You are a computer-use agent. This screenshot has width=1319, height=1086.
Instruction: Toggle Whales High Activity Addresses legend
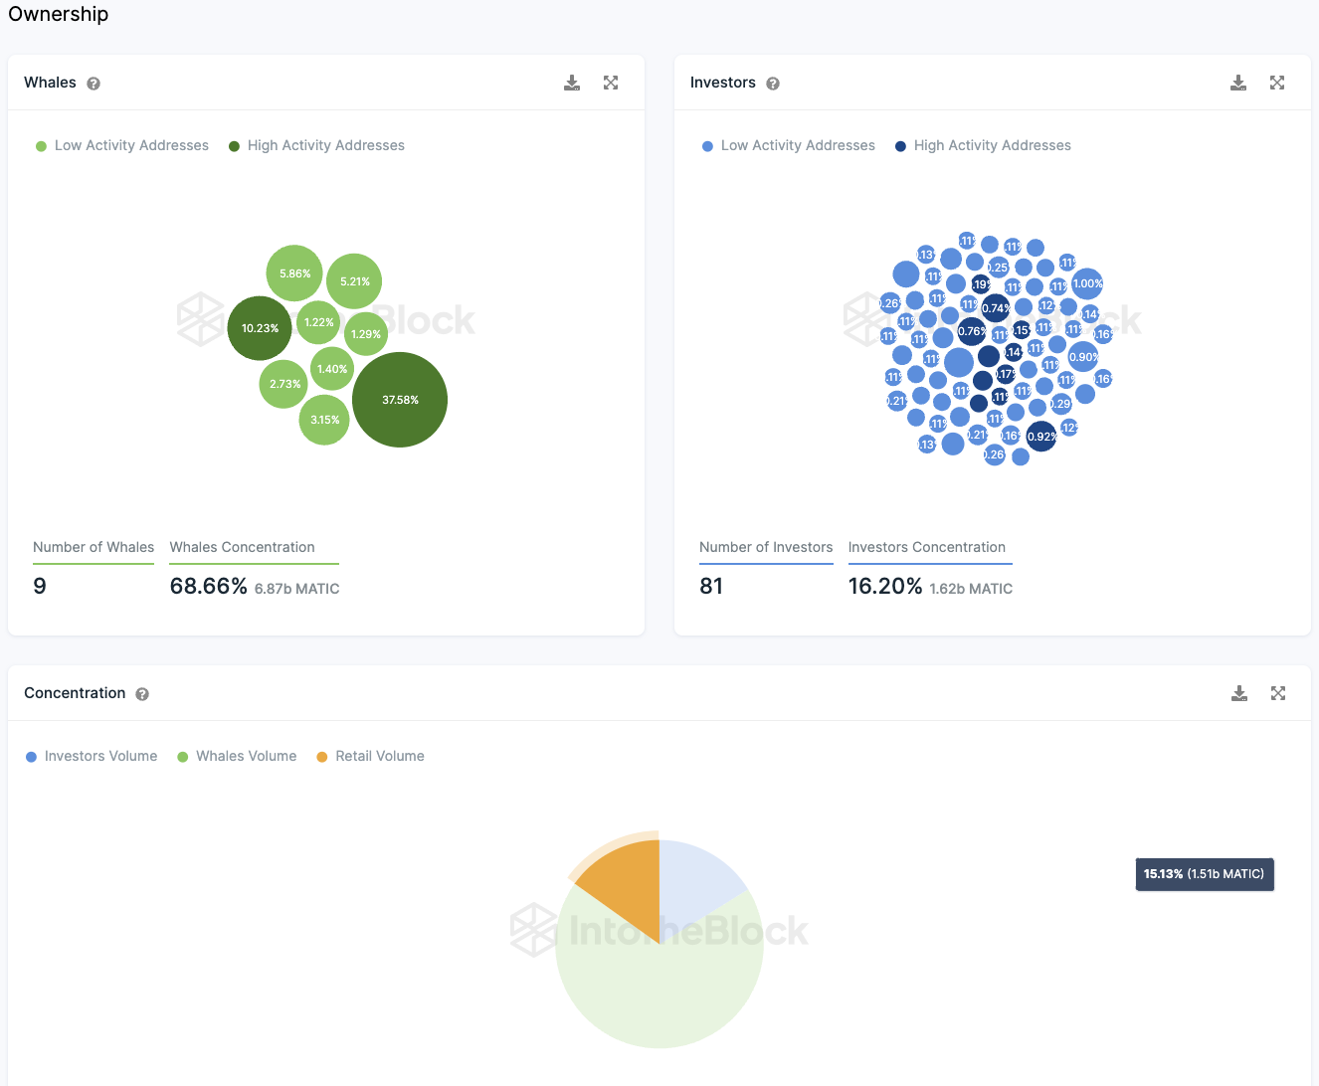coord(316,145)
